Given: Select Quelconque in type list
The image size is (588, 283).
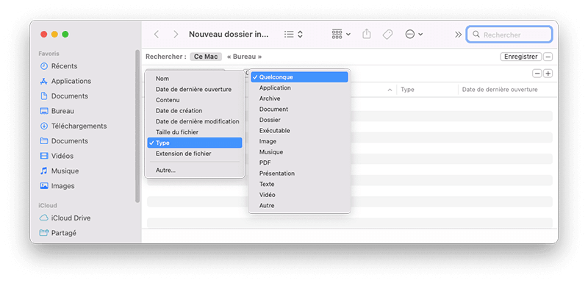Looking at the screenshot, I should point(299,77).
